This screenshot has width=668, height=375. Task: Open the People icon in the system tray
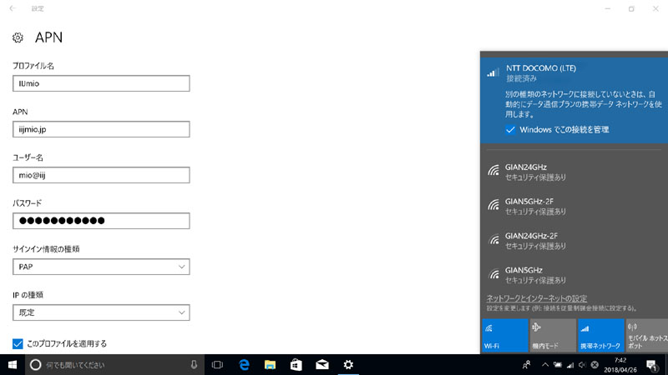(527, 365)
